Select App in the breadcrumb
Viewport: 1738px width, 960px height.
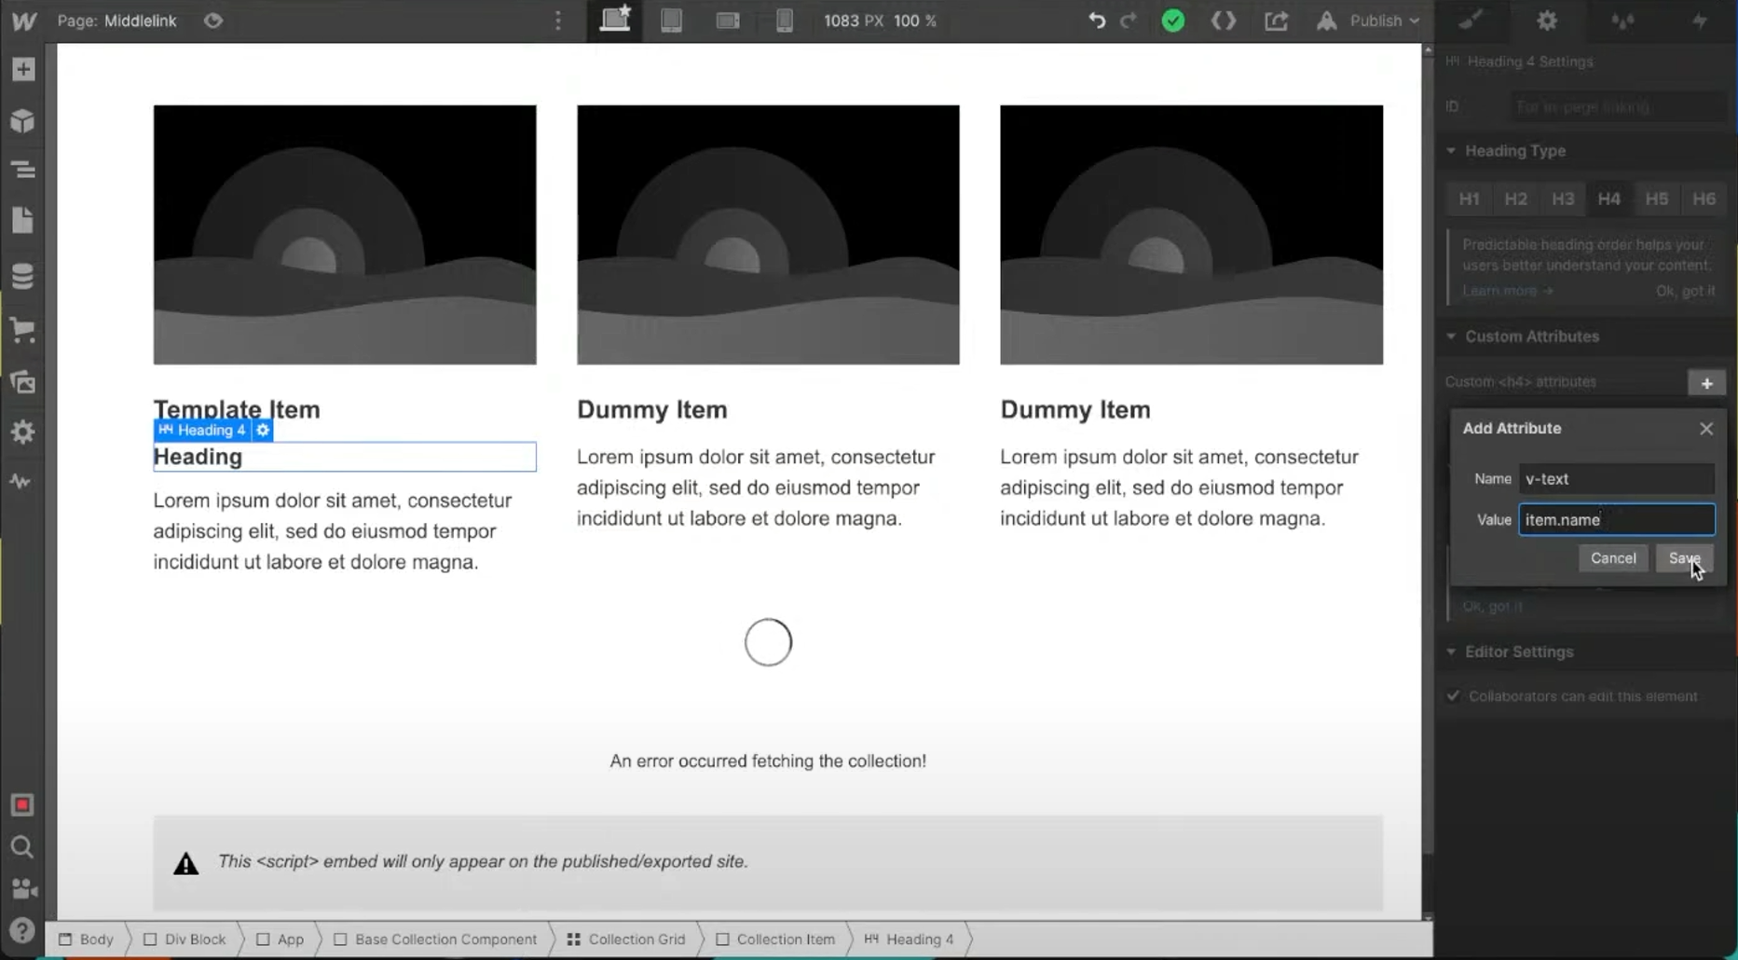pyautogui.click(x=280, y=939)
